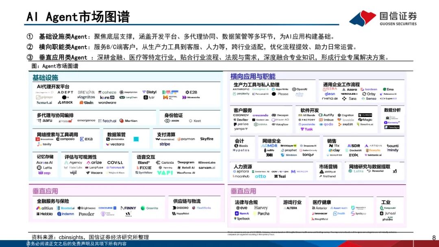The image size is (439, 247).
Task: Select the VAPI logo
Action: (165, 173)
